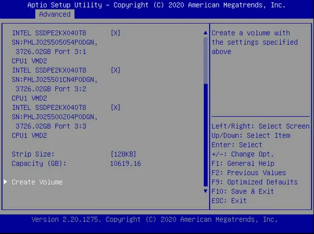314x234 pixels.
Task: Select the Capacity (GB) label
Action: (39, 164)
